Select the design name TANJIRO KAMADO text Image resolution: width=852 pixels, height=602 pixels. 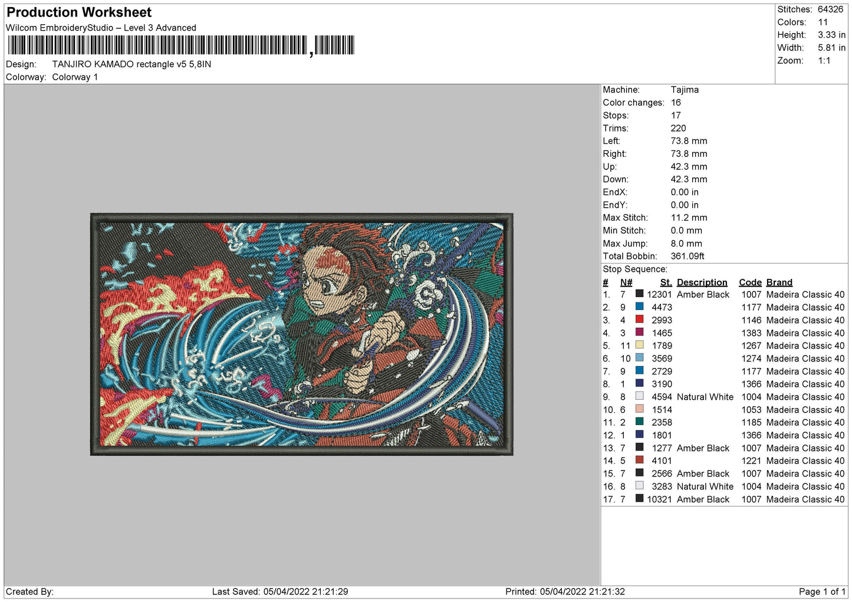[x=131, y=64]
